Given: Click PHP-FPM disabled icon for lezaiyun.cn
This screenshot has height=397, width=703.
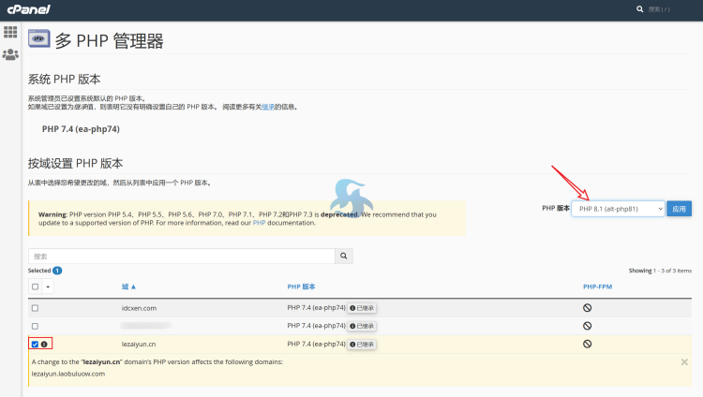Looking at the screenshot, I should (588, 345).
